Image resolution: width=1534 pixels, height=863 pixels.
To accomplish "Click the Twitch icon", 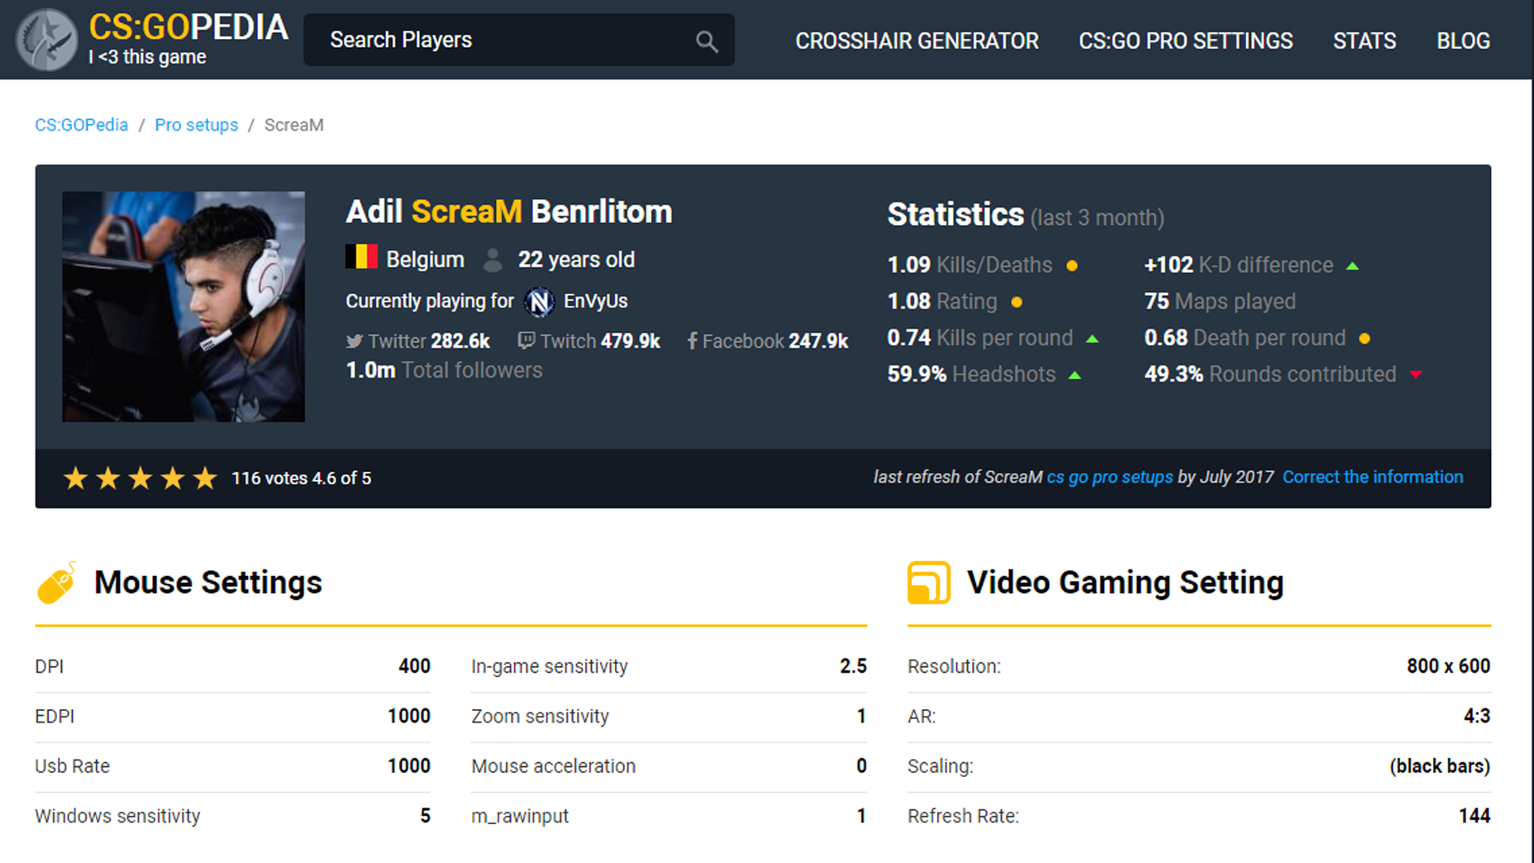I will (x=526, y=341).
